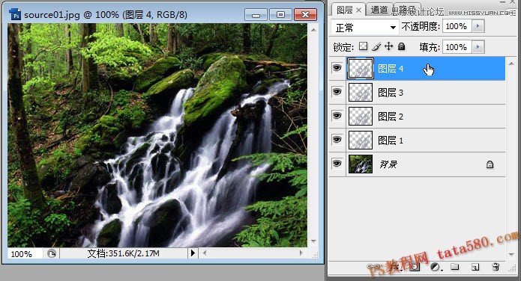Click the source01.jpg window title text
The width and height of the screenshot is (521, 281).
point(106,15)
